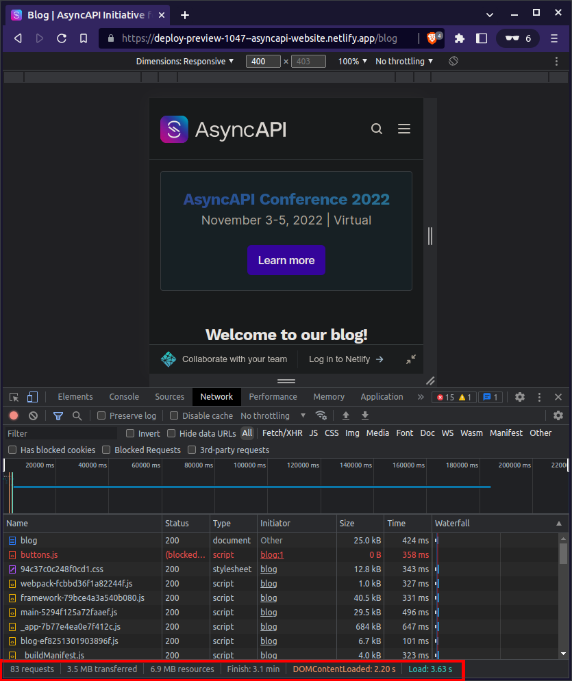
Task: Grab the viewport right resize handle
Action: coord(430,236)
